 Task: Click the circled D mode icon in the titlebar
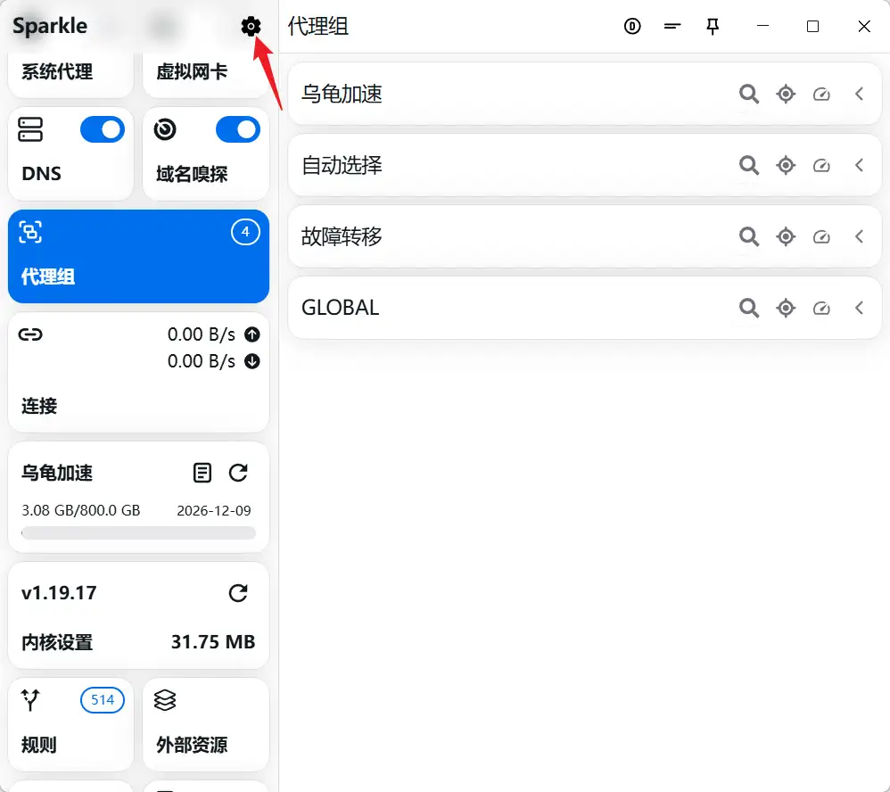tap(632, 26)
